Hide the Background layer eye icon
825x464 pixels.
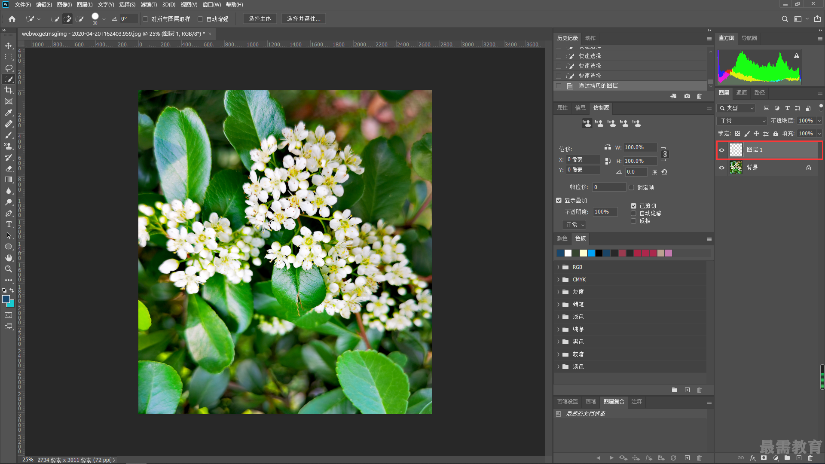click(722, 168)
